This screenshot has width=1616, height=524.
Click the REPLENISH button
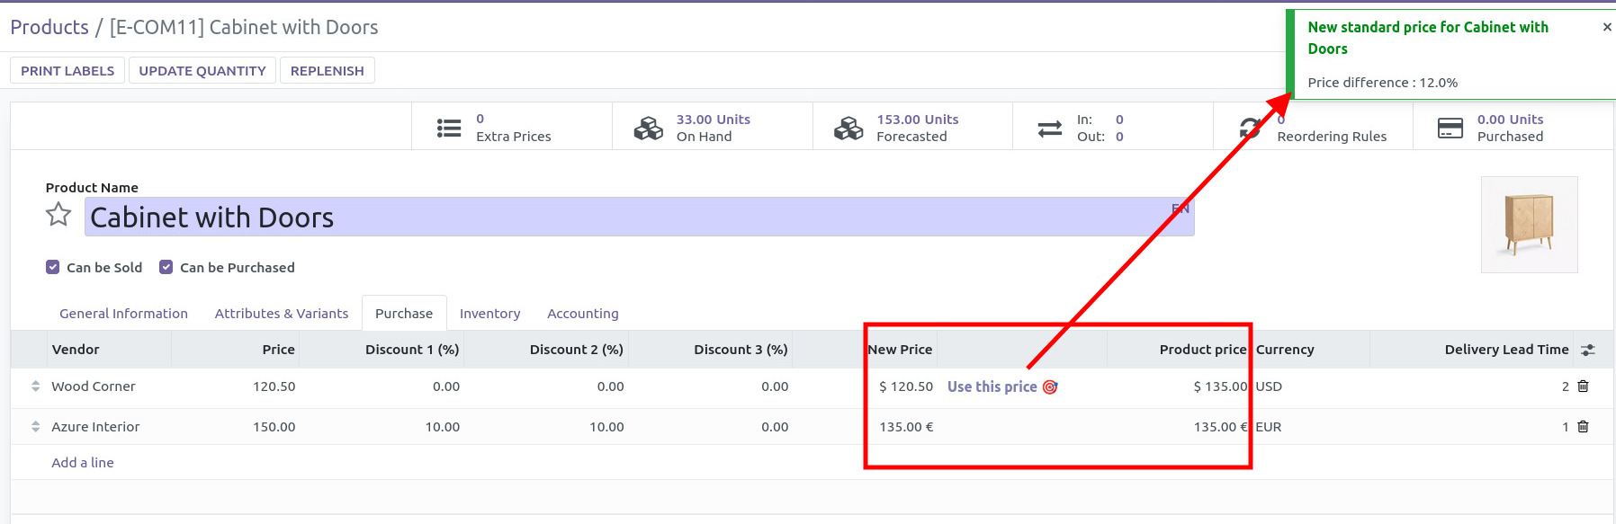coord(328,70)
